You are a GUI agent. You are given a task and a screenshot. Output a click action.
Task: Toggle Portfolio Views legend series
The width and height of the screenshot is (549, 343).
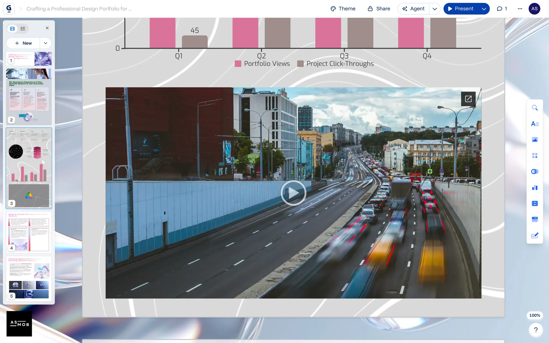pyautogui.click(x=262, y=64)
